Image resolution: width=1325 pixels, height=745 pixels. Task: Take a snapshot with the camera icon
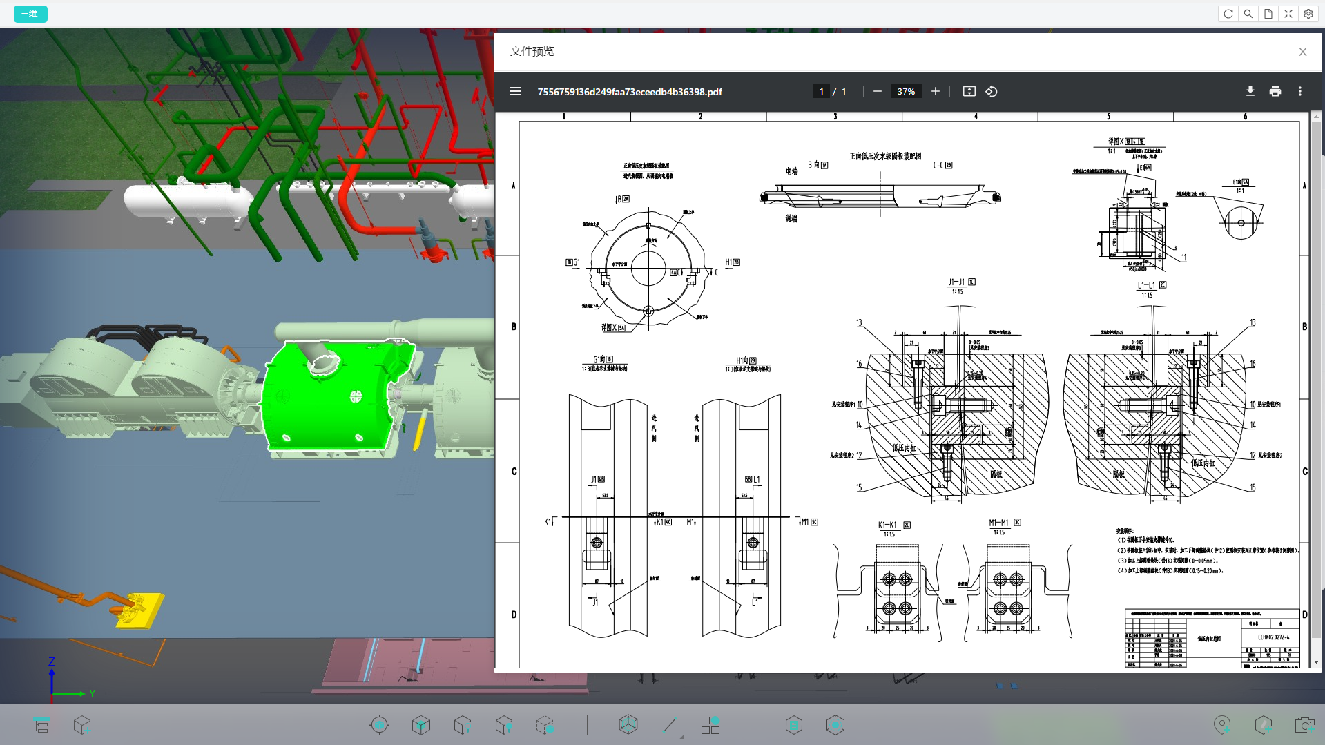pos(1304,725)
